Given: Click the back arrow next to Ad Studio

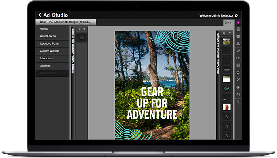Looking at the screenshot, I should click(x=40, y=15).
